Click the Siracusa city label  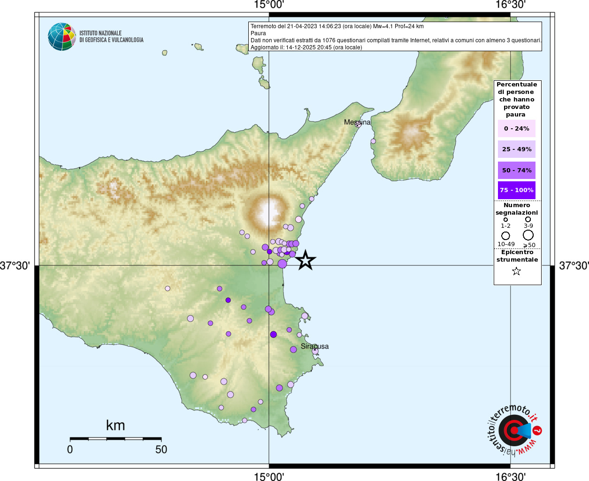(x=314, y=346)
